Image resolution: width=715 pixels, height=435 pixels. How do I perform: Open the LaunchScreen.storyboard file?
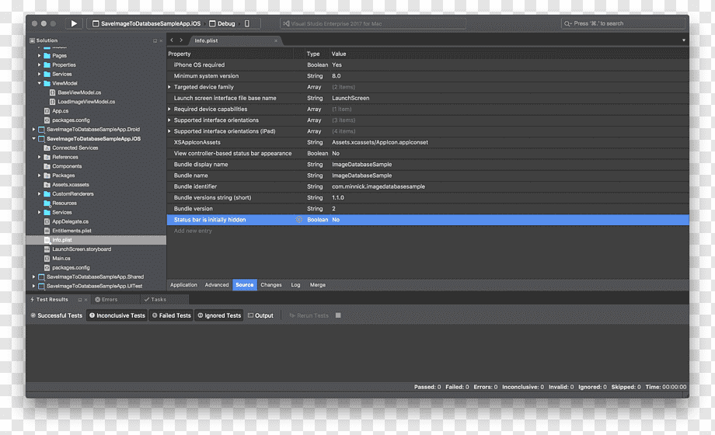[x=81, y=249]
